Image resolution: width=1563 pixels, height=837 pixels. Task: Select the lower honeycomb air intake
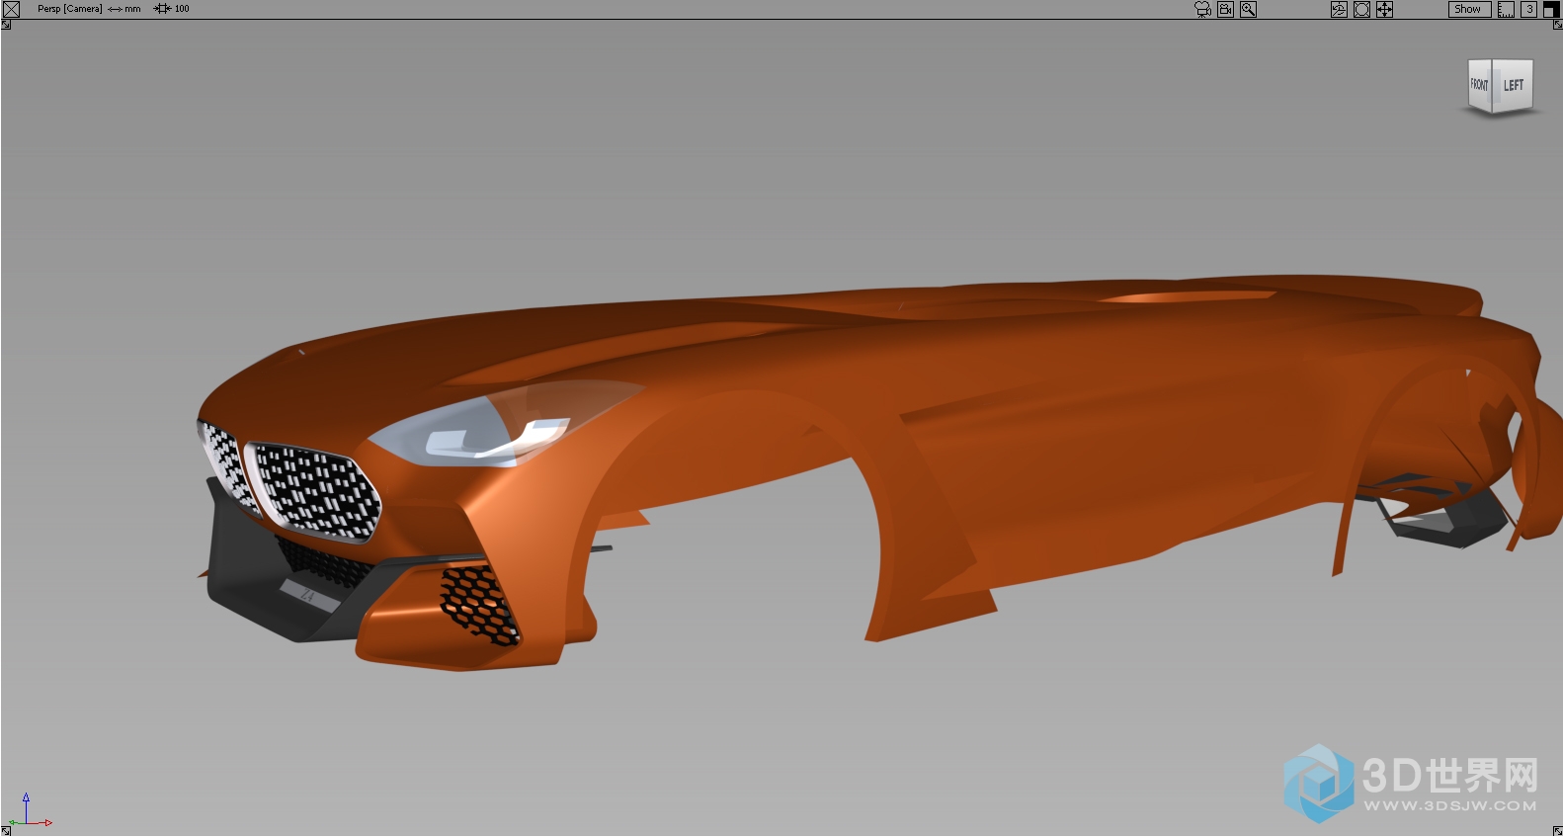(x=479, y=605)
